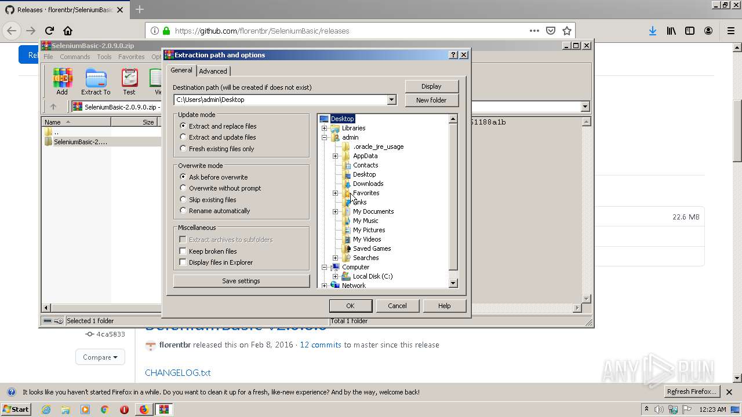The image size is (742, 417).
Task: Expand the AppData tree node
Action: point(336,156)
